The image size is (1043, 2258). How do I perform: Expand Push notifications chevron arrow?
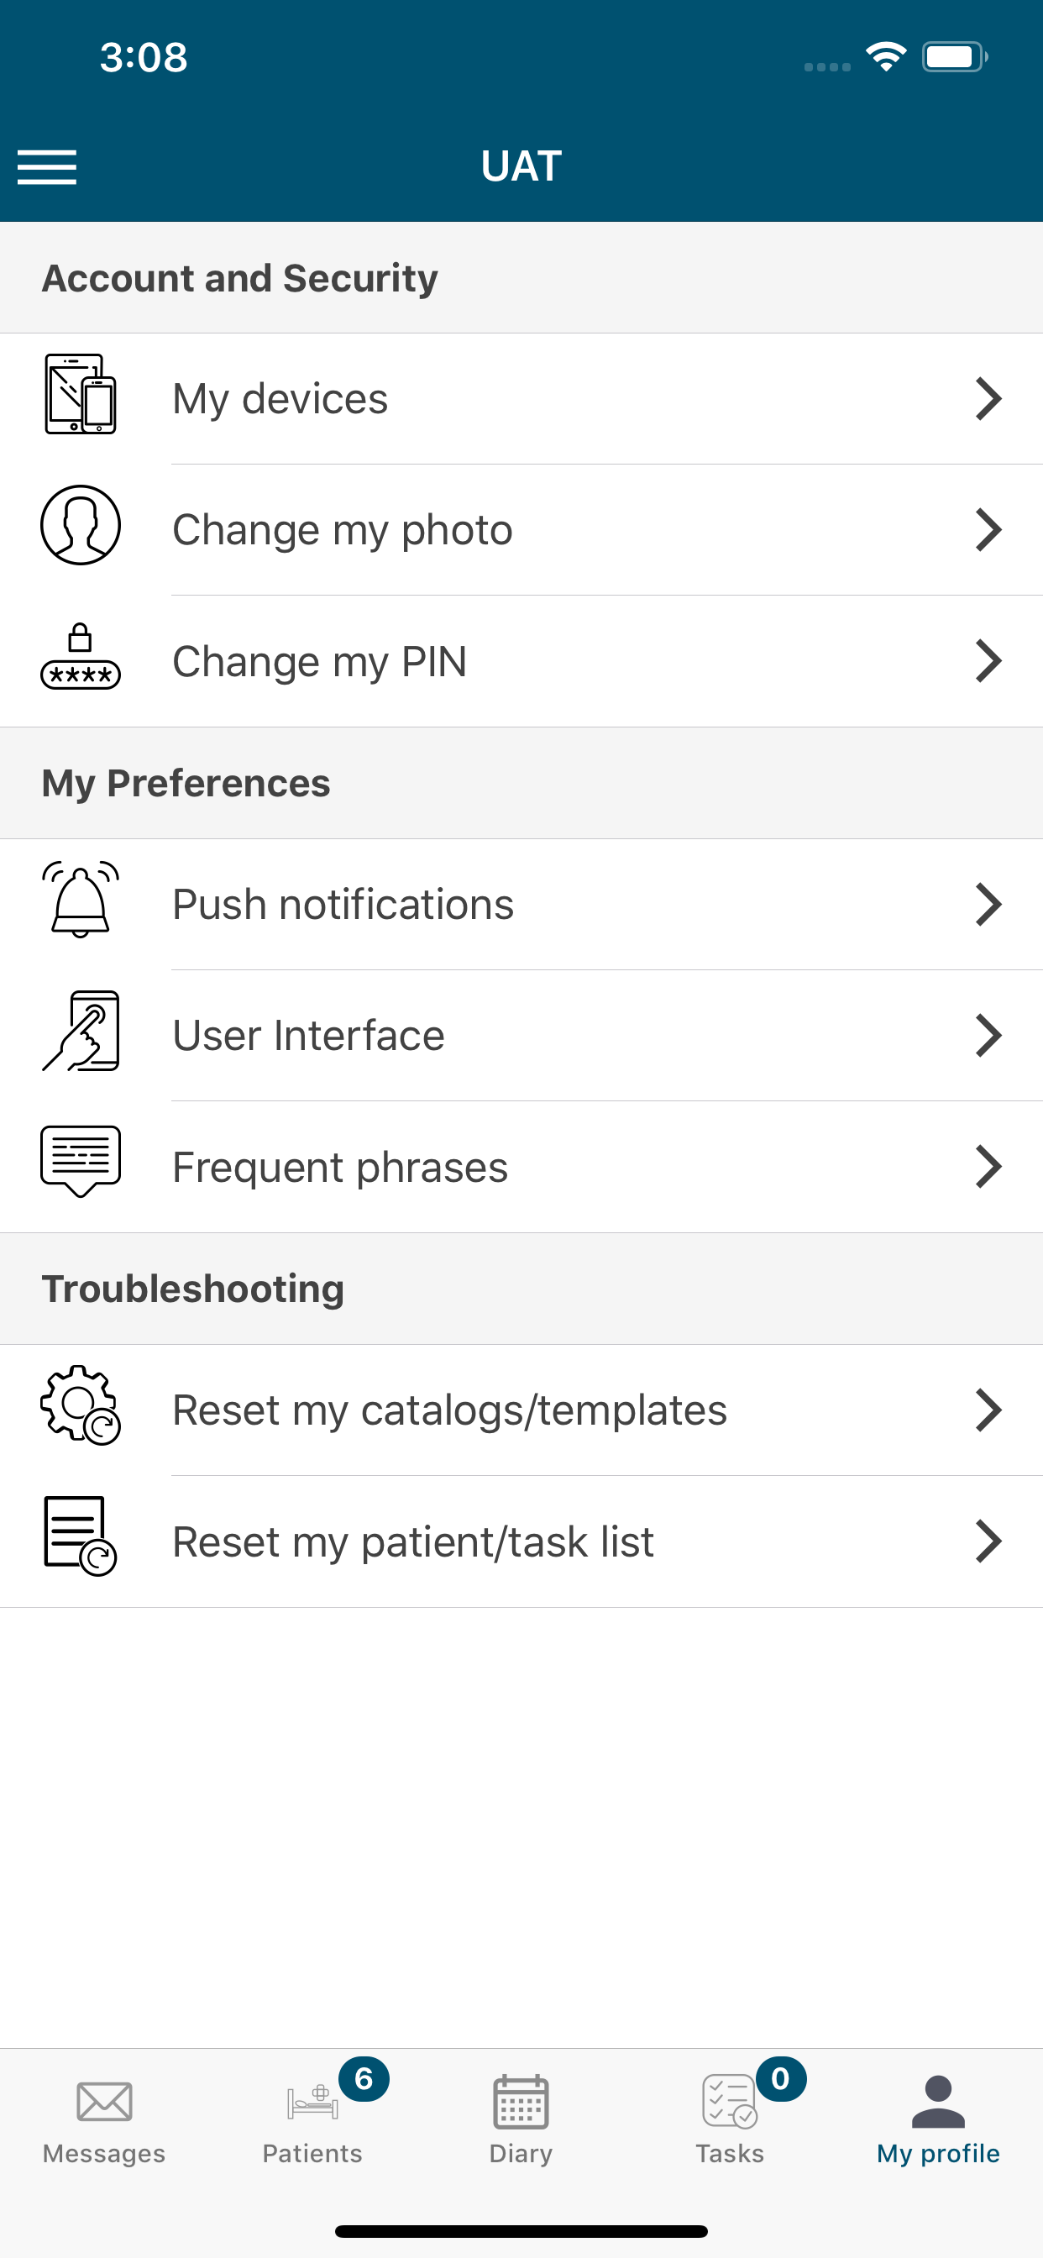(988, 905)
